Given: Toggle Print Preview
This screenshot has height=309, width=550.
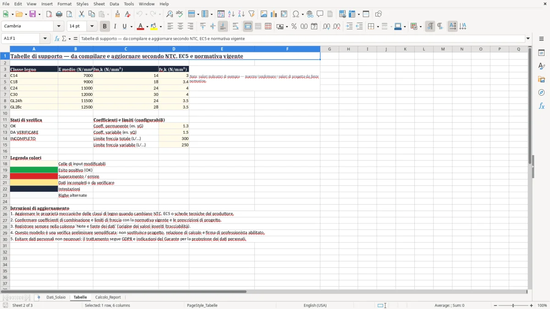Looking at the screenshot, I should coord(69,14).
